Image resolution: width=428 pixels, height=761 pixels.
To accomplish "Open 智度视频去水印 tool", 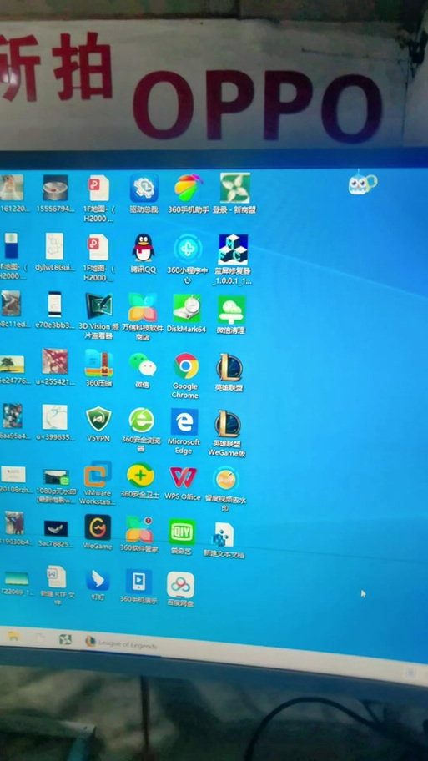I will pos(225,489).
